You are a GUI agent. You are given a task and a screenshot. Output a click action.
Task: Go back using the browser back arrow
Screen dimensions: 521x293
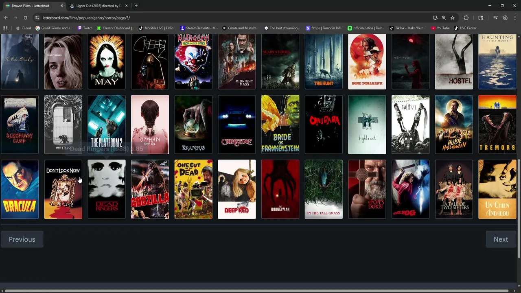click(x=6, y=18)
